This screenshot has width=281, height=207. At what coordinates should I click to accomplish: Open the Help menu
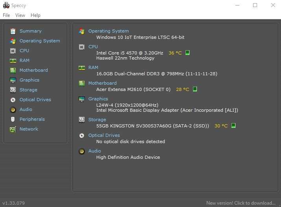tap(35, 15)
